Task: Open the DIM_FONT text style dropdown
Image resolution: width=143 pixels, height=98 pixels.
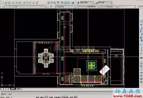Action: pos(93,3)
